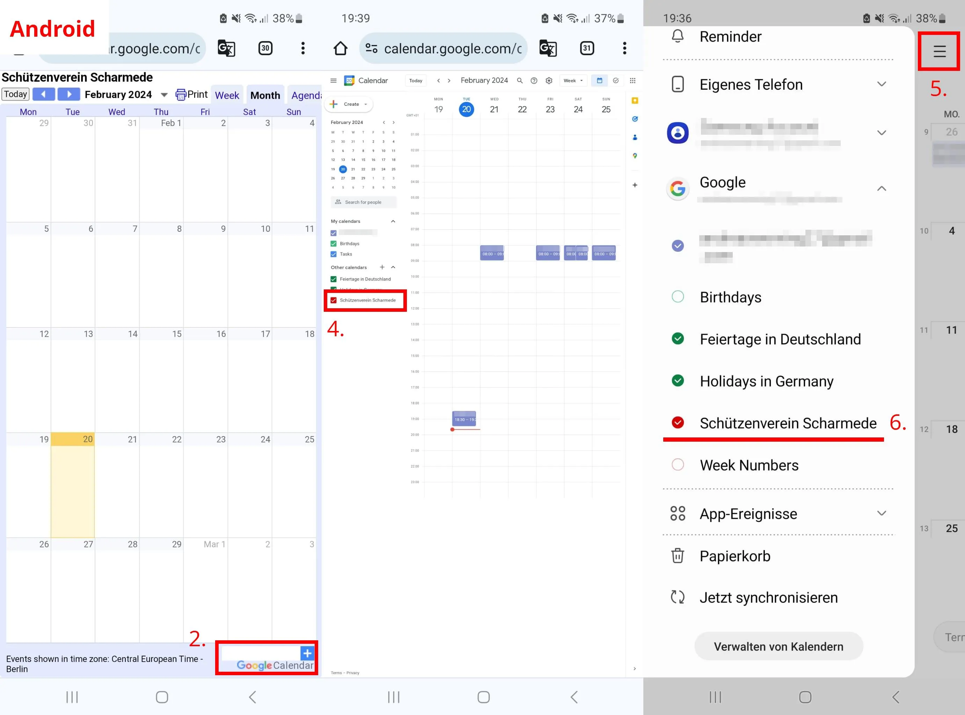Open Google Tasks side panel icon

[635, 119]
